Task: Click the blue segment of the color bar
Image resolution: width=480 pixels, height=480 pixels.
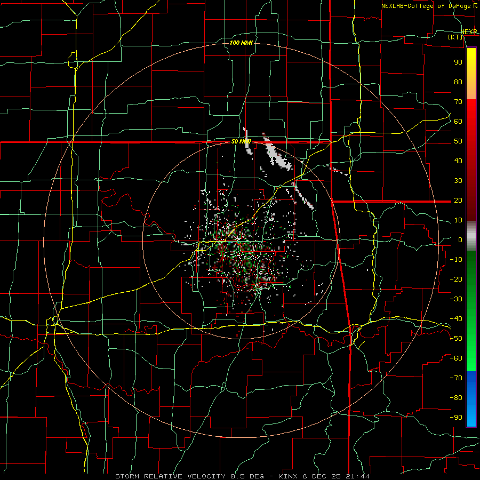Action: click(471, 398)
